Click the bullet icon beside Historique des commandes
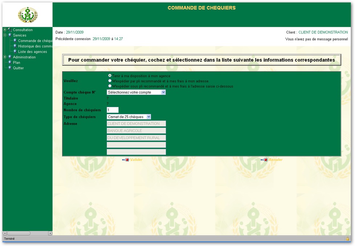The image size is (355, 246). [15, 46]
